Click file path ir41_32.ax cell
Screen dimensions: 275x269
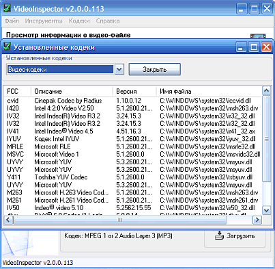pos(207,131)
